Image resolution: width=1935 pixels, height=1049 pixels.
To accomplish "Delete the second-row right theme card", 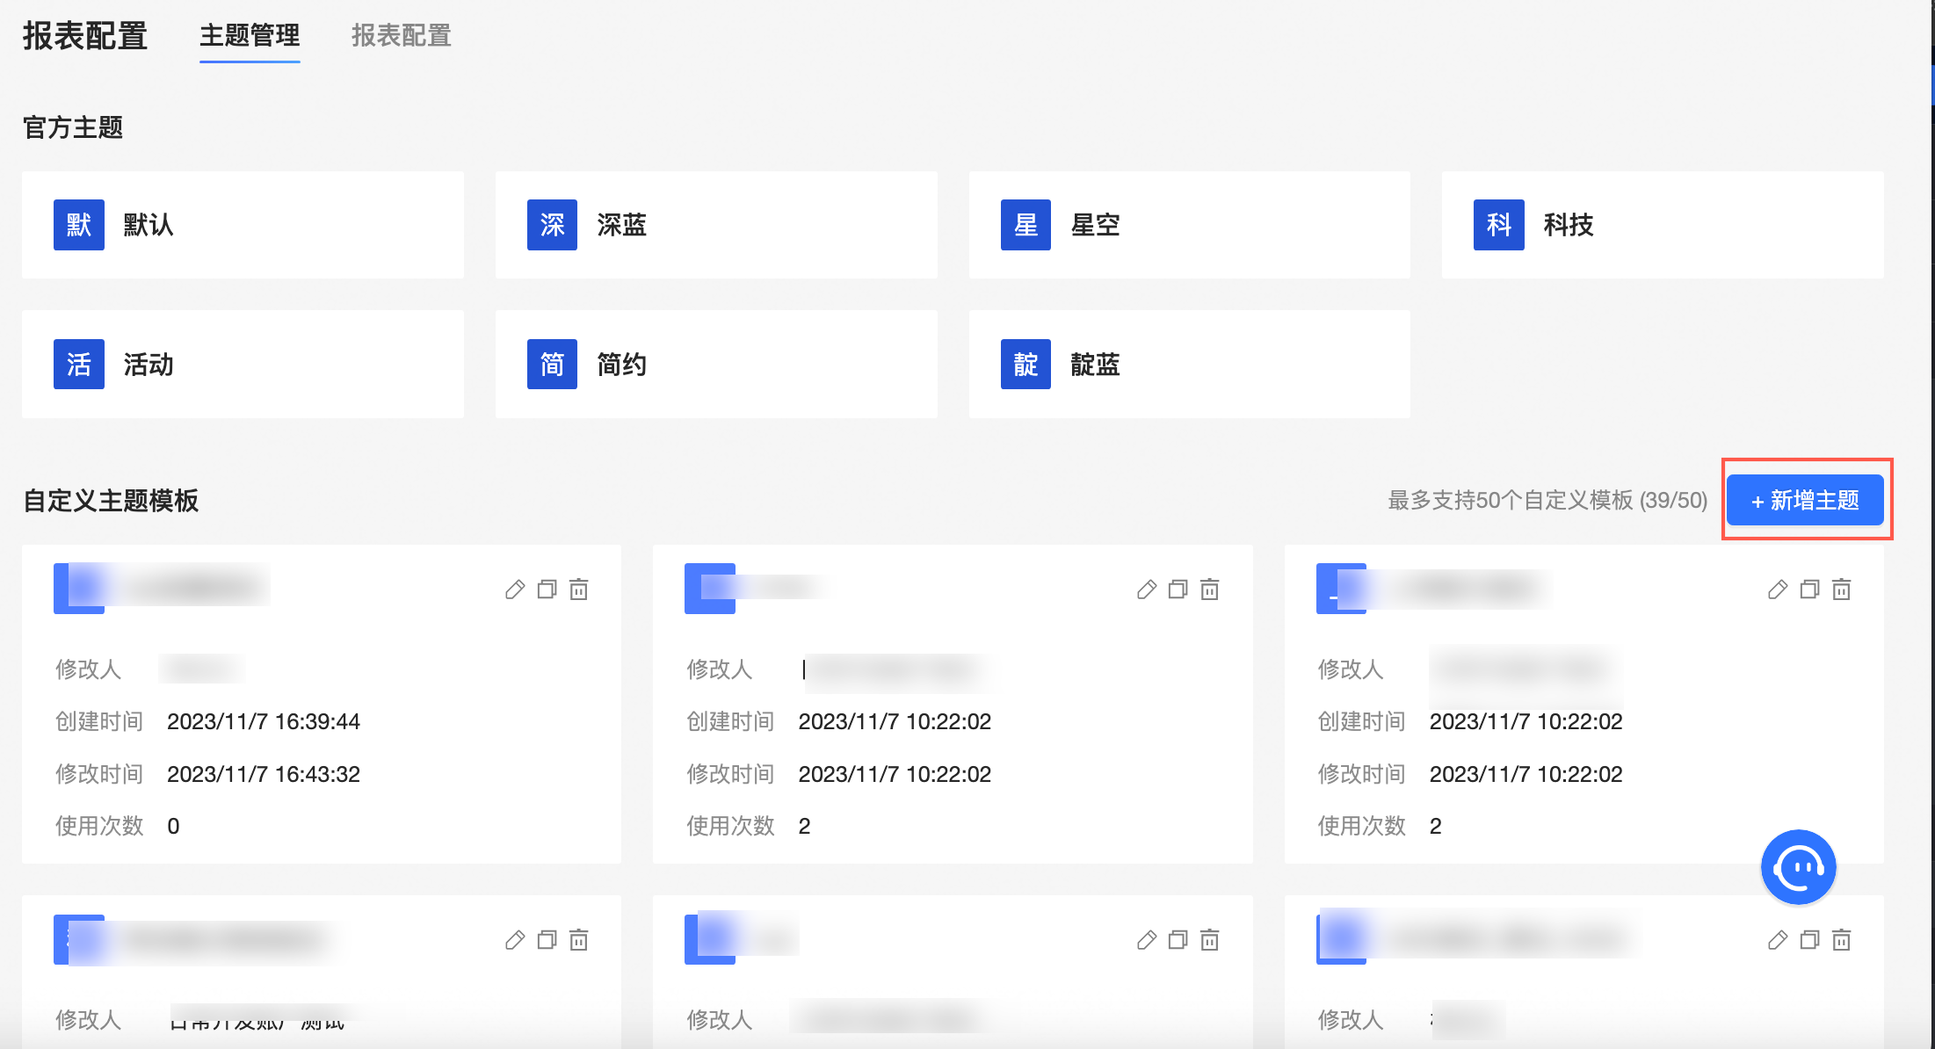I will pyautogui.click(x=1842, y=940).
